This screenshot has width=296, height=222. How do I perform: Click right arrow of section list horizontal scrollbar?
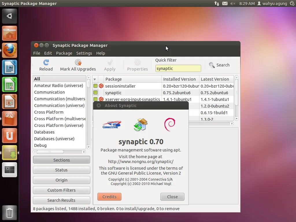tap(84, 152)
